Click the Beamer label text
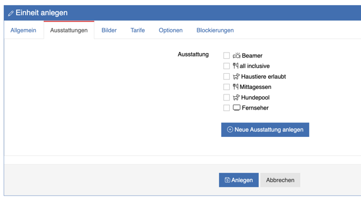Screen dimensions: 361x204 [252, 56]
